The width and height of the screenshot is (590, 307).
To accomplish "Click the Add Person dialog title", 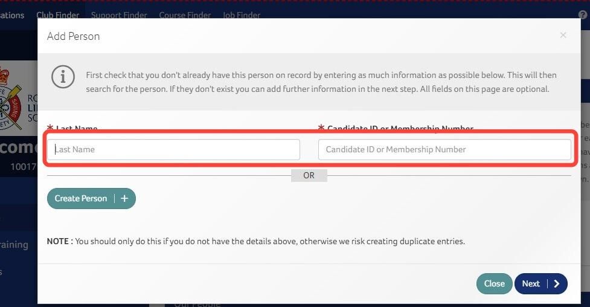I will tap(74, 36).
